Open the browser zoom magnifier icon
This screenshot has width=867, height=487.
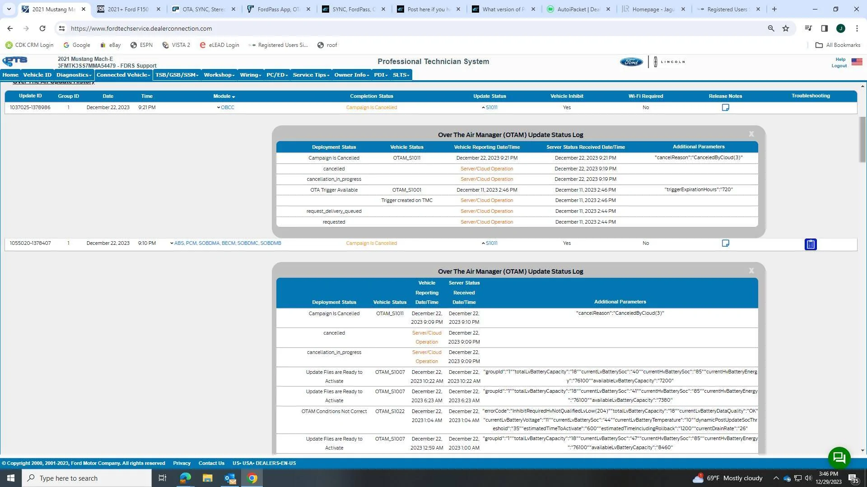pos(771,28)
